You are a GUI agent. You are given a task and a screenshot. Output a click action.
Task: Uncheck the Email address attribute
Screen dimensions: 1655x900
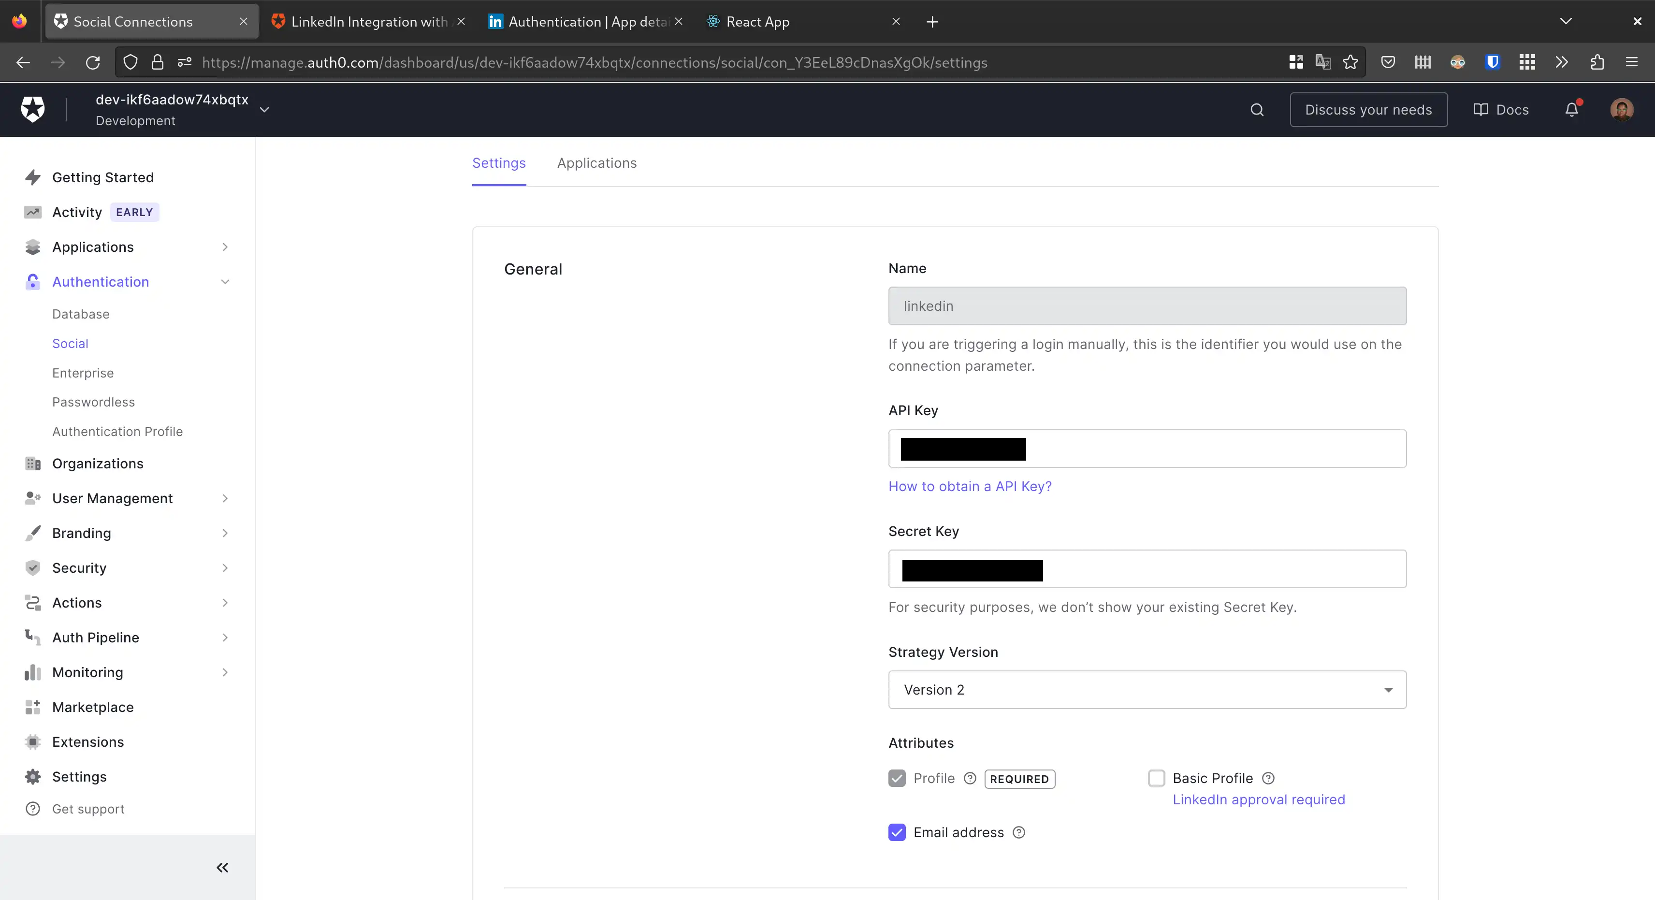point(897,832)
